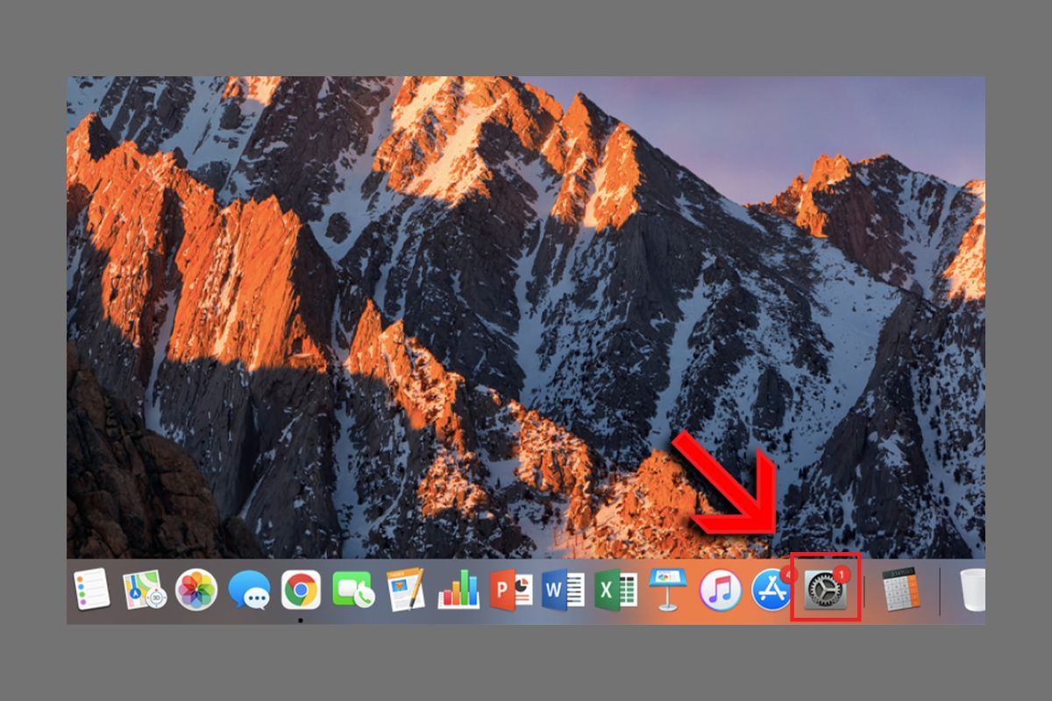Open System Preferences gear icon

coord(826,589)
